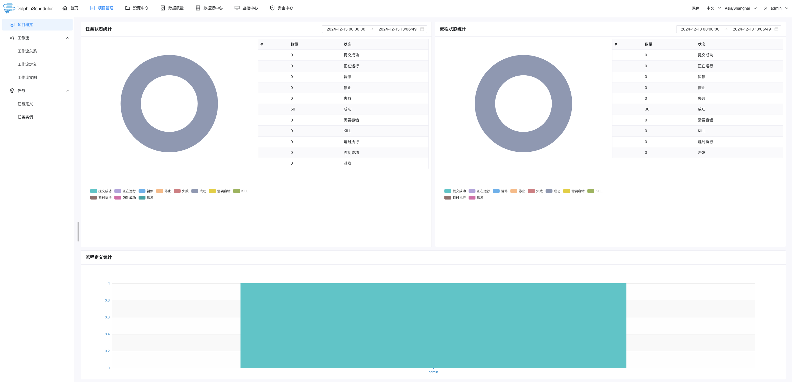792x382 pixels.
Task: Click the Data Quality document icon
Action: pos(163,8)
